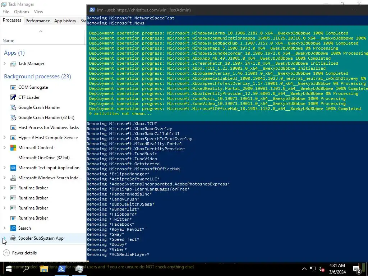Image resolution: width=368 pixels, height=276 pixels.
Task: Expand the Microsoft Content process group
Action: point(4,148)
